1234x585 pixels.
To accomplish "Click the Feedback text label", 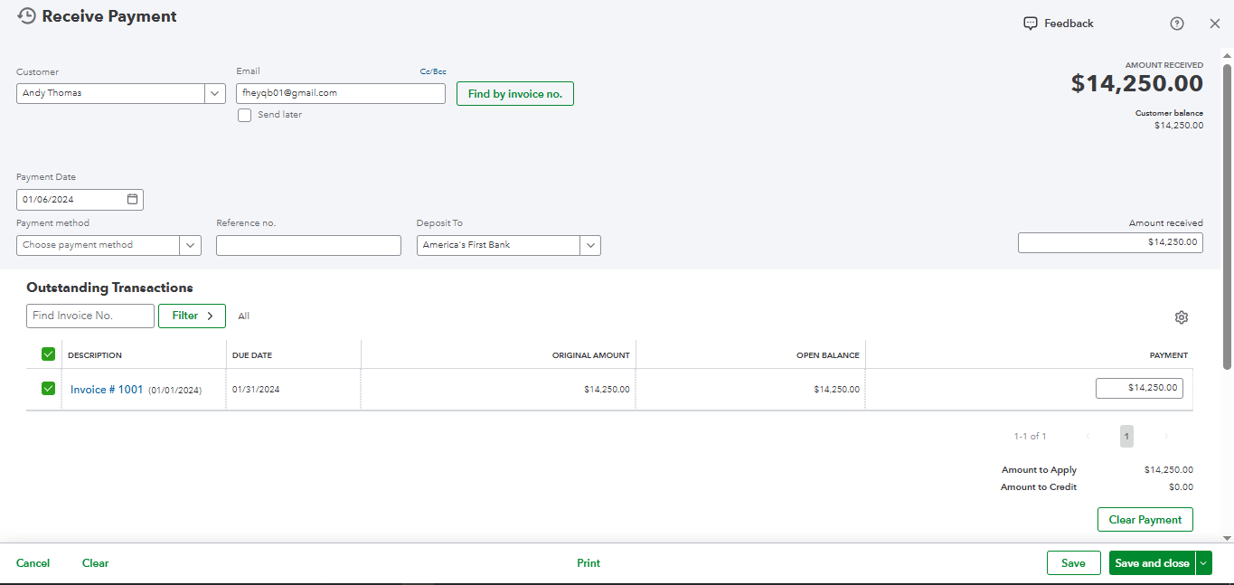I will point(1069,24).
